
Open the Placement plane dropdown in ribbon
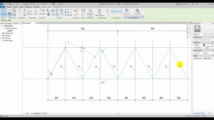(x=117, y=11)
